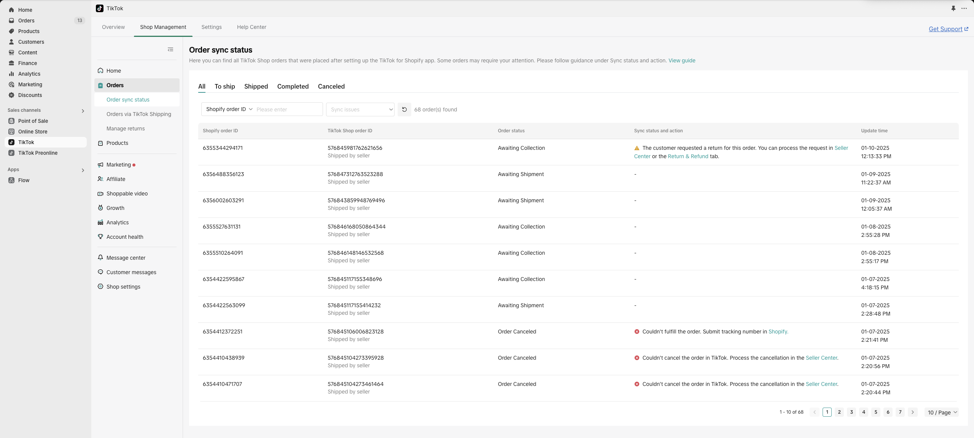
Task: Change the 10 / Page size dropdown
Action: pos(941,413)
